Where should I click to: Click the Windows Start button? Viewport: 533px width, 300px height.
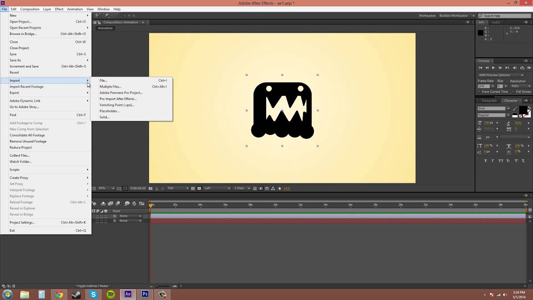coord(7,295)
